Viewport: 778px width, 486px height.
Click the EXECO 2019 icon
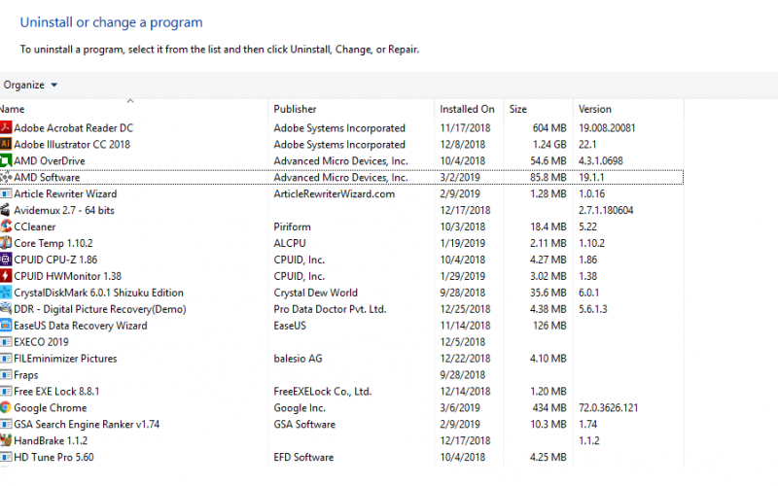pyautogui.click(x=6, y=341)
